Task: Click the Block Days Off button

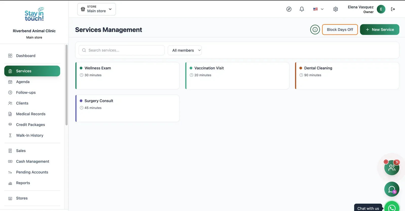Action: click(340, 30)
